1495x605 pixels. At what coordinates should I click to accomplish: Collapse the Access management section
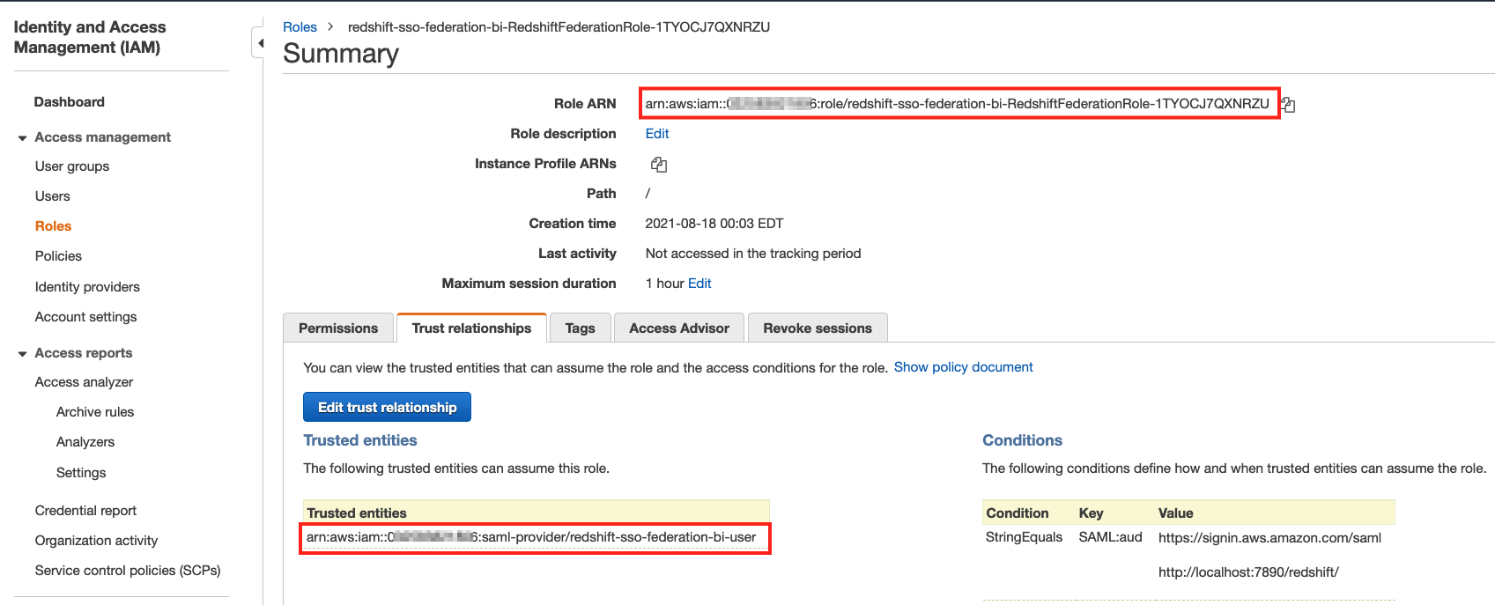pos(23,138)
